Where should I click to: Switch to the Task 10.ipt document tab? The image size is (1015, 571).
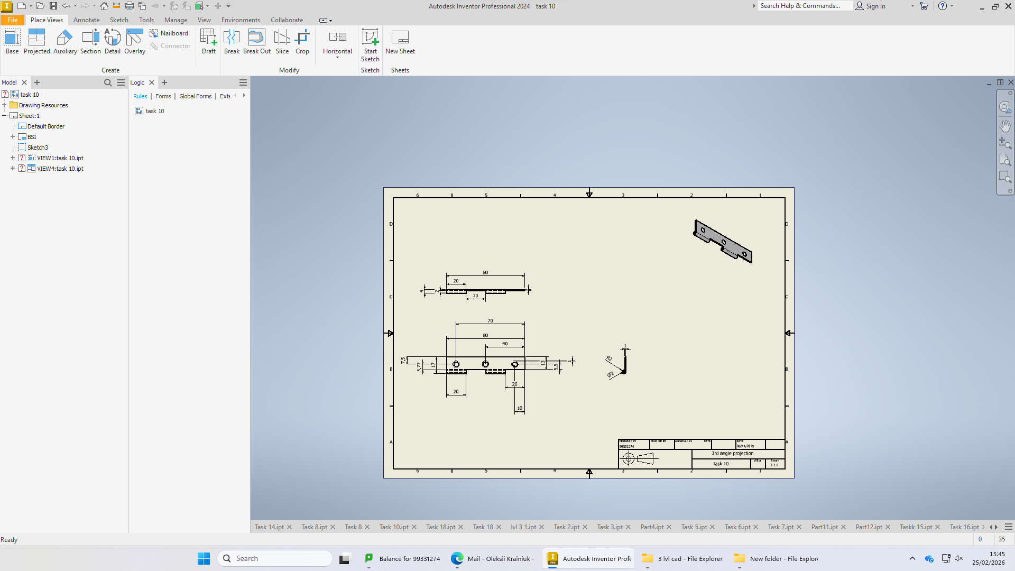click(x=394, y=527)
